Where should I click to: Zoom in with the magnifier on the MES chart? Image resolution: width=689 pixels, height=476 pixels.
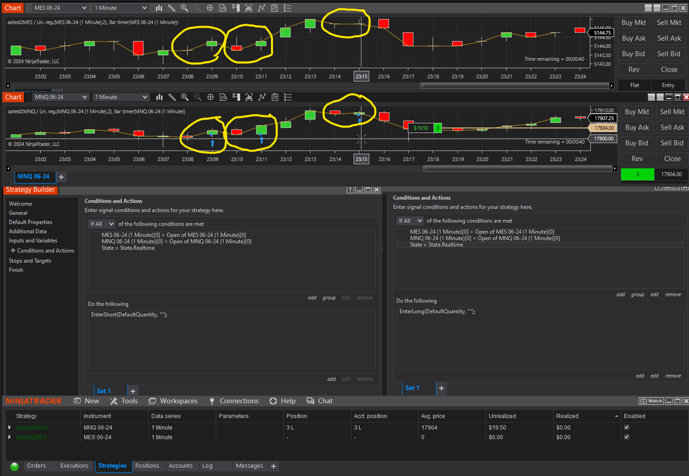184,8
